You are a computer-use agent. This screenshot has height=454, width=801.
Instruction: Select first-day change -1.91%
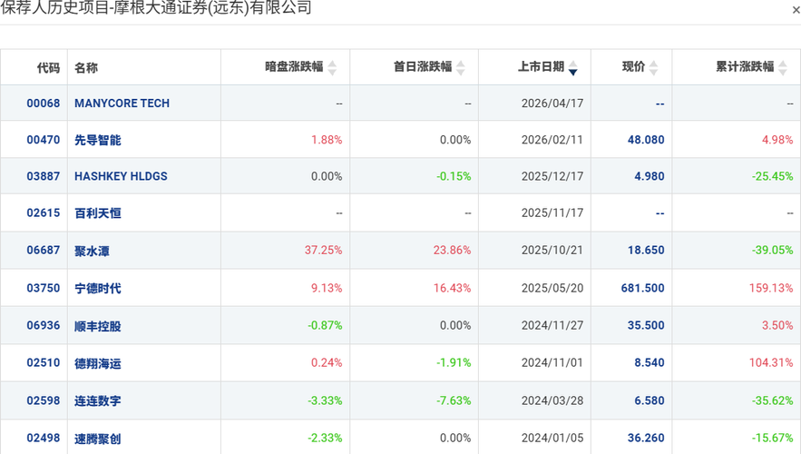(454, 362)
